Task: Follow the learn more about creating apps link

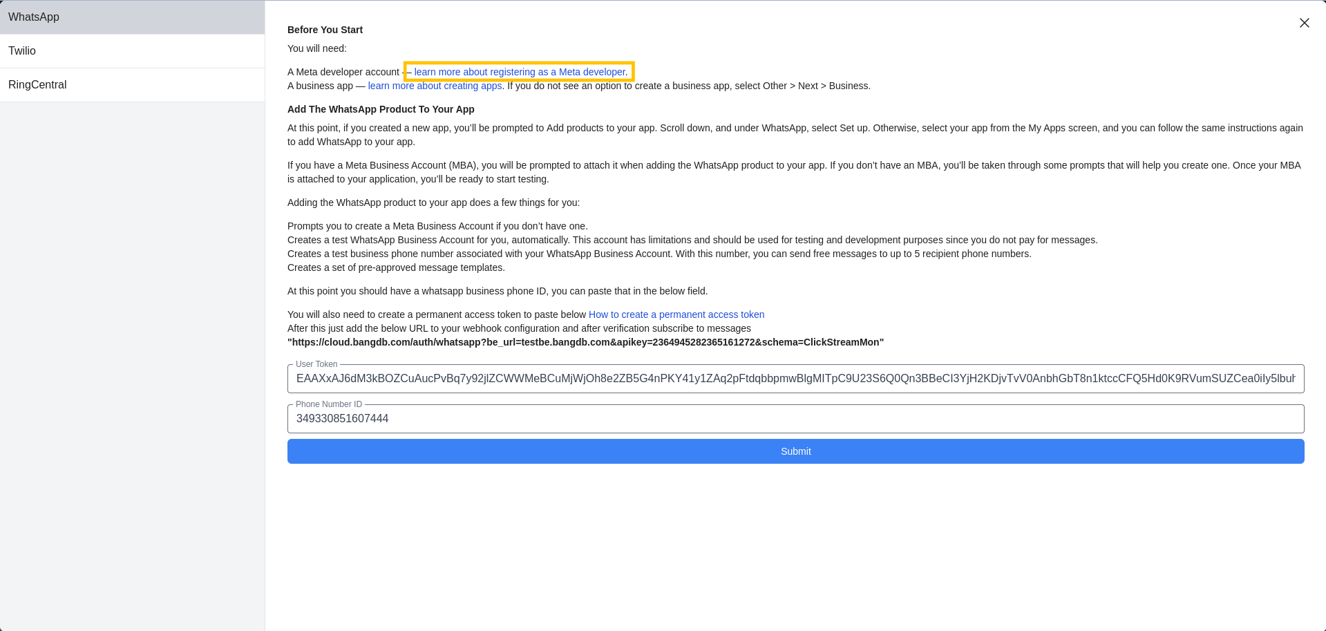Action: point(435,86)
